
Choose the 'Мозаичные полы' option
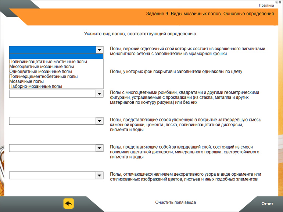pos(26,81)
